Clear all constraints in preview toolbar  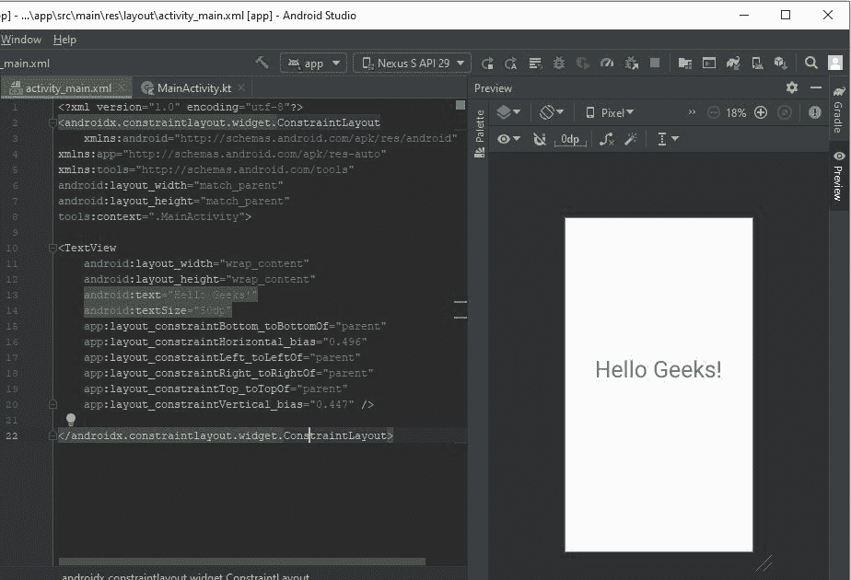point(607,139)
